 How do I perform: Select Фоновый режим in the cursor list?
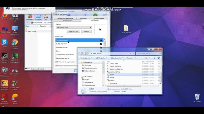pyautogui.click(x=79, y=47)
